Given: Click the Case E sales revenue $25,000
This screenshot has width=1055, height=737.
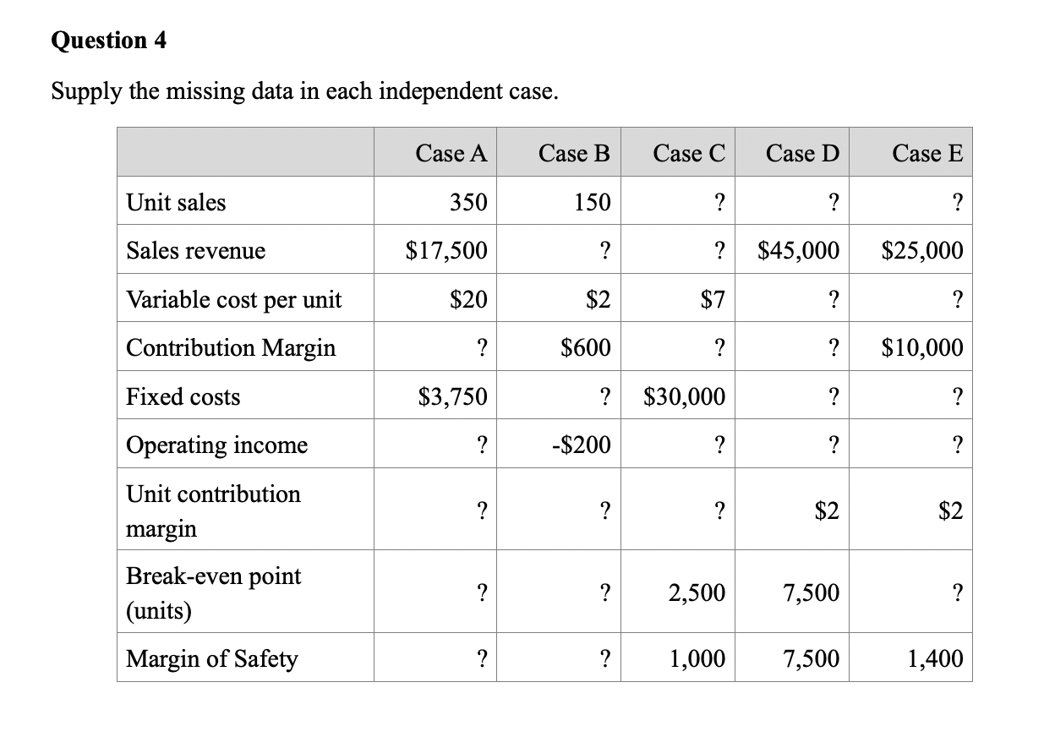Looking at the screenshot, I should click(922, 250).
